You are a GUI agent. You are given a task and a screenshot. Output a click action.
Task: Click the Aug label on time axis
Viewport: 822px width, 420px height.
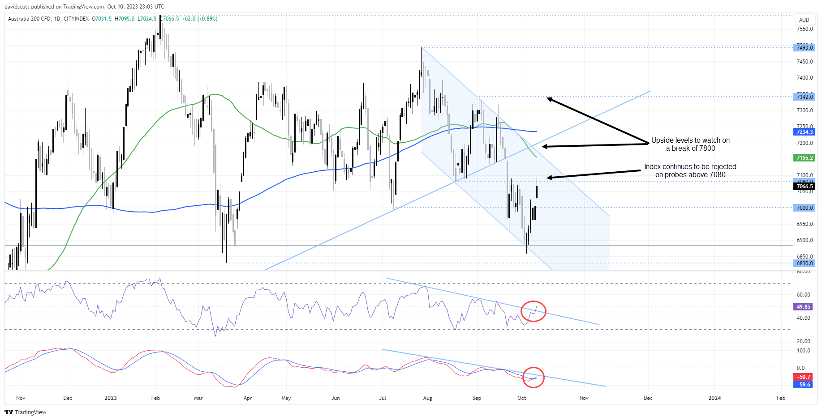[428, 398]
